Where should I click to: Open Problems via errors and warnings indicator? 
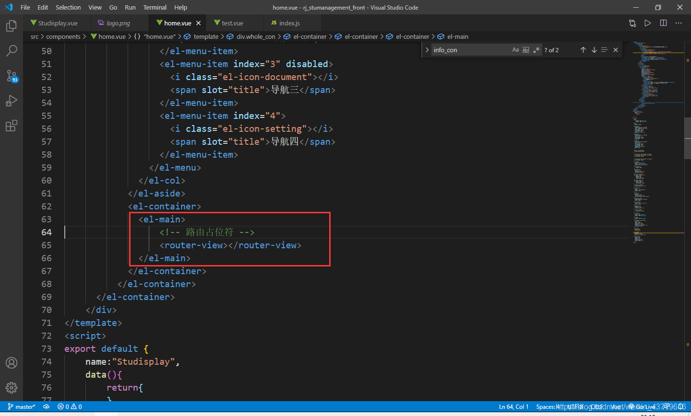click(x=70, y=406)
